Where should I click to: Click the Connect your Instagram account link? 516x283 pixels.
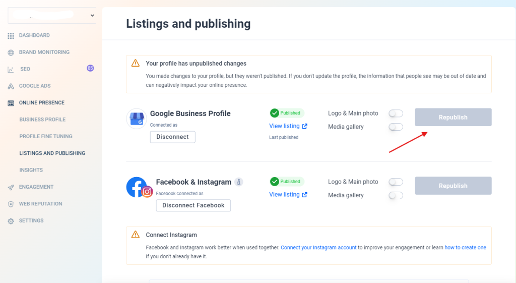pyautogui.click(x=318, y=248)
